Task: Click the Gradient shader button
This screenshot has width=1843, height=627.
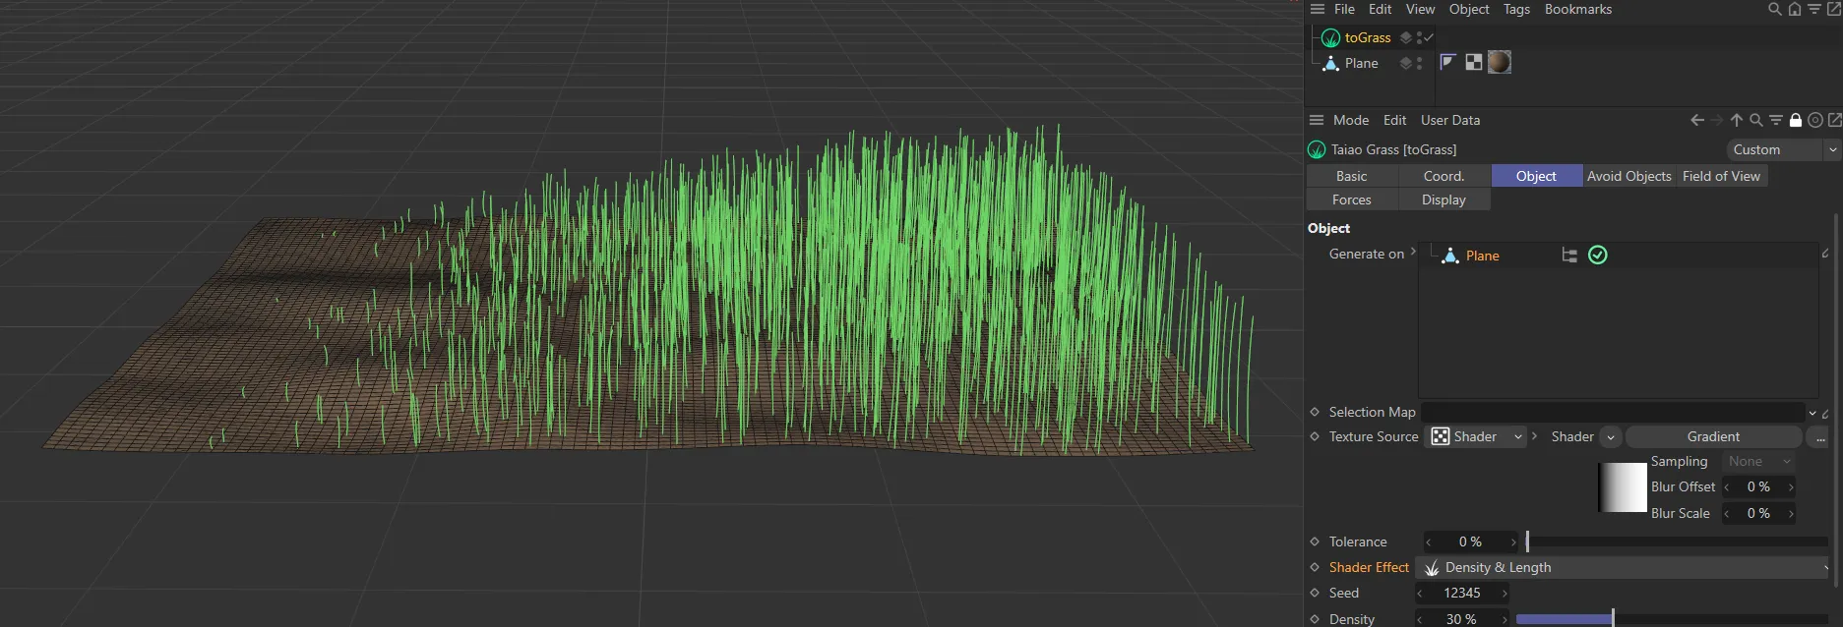Action: click(1712, 436)
